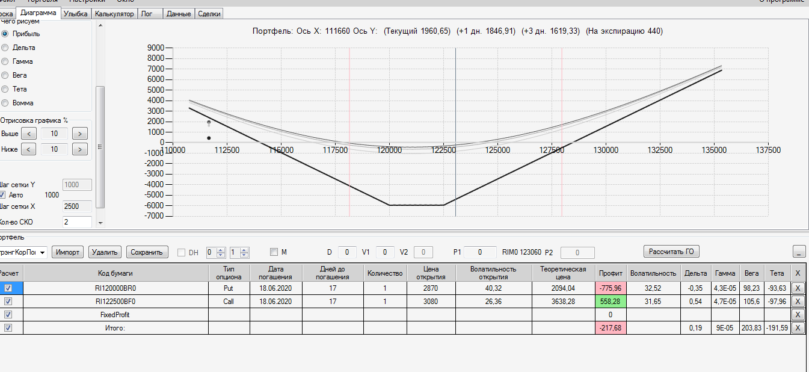Toggle the M checkbox
The image size is (809, 372).
point(274,252)
